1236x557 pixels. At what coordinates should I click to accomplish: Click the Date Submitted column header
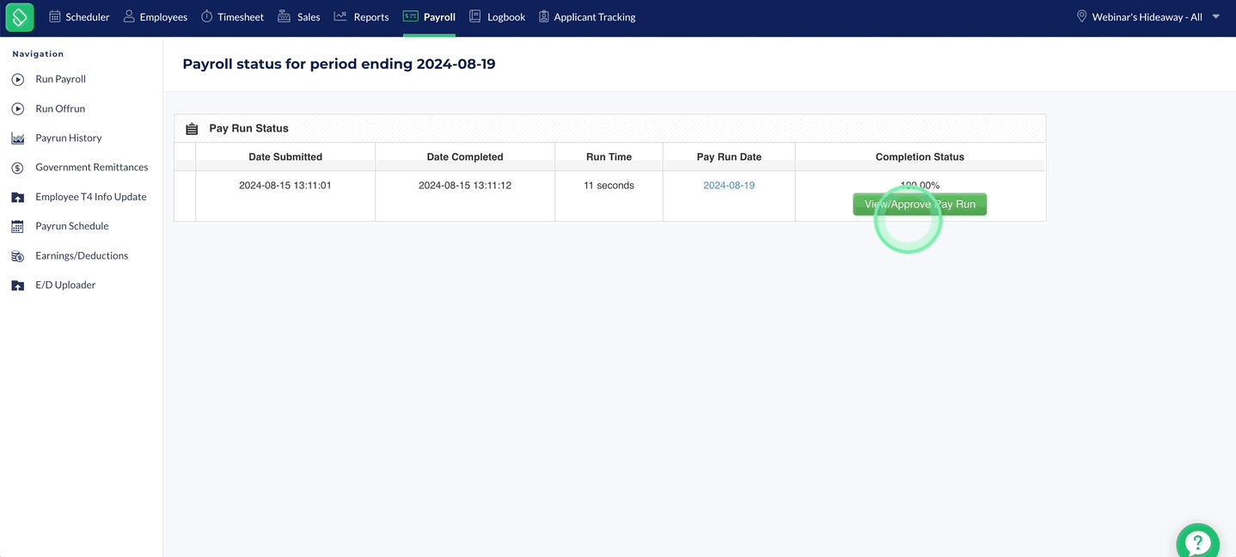click(285, 157)
